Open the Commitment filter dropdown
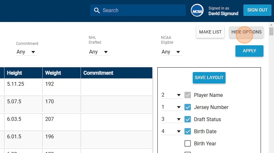 26,52
